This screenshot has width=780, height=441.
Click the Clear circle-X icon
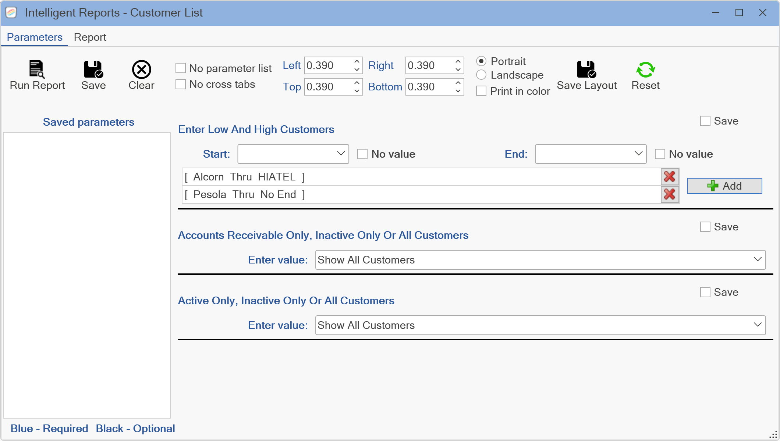[x=141, y=69]
